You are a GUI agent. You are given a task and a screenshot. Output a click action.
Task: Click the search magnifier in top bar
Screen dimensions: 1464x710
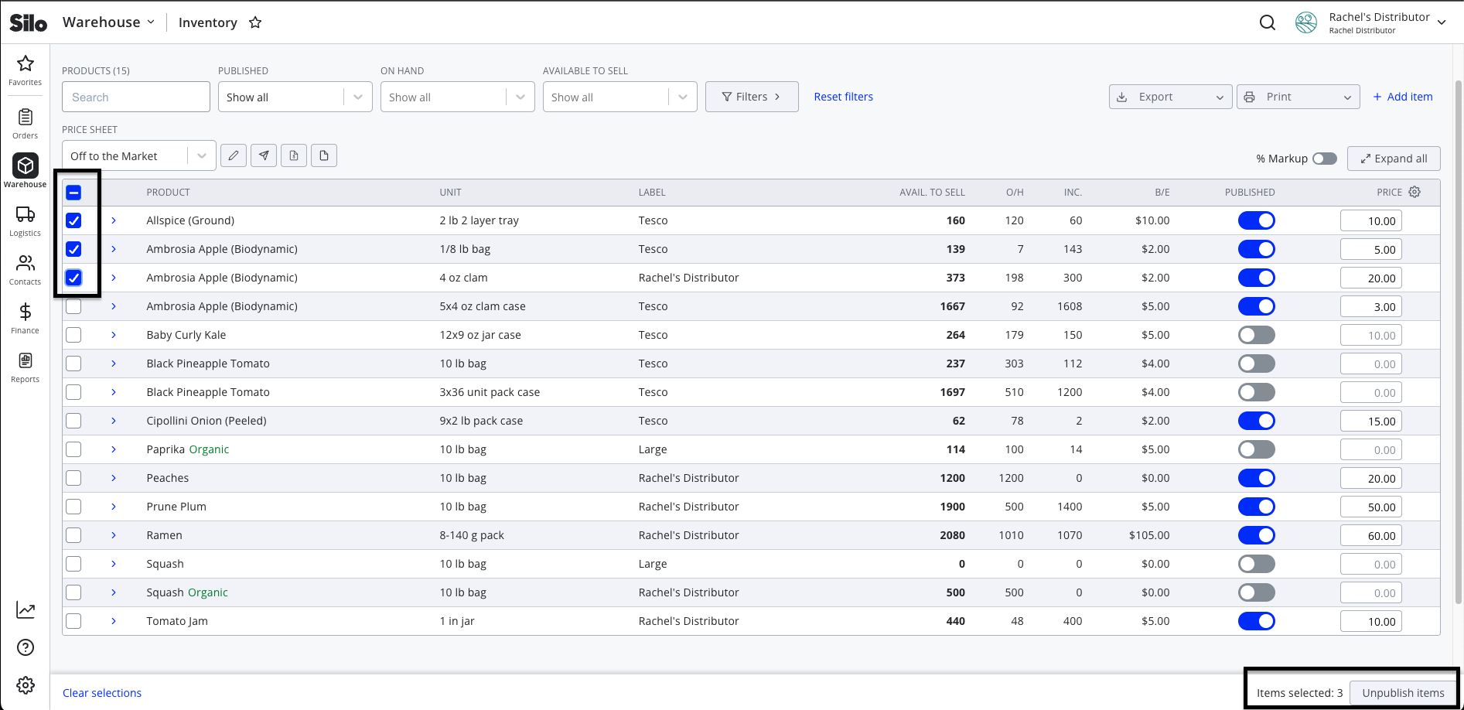(1268, 22)
